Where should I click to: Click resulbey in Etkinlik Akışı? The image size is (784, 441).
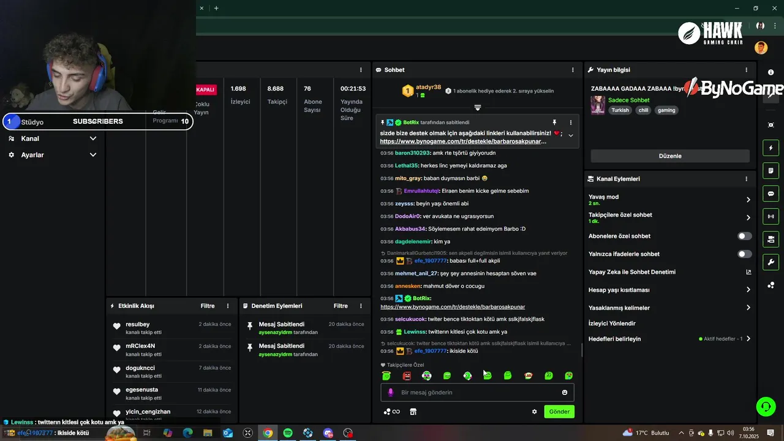point(138,325)
